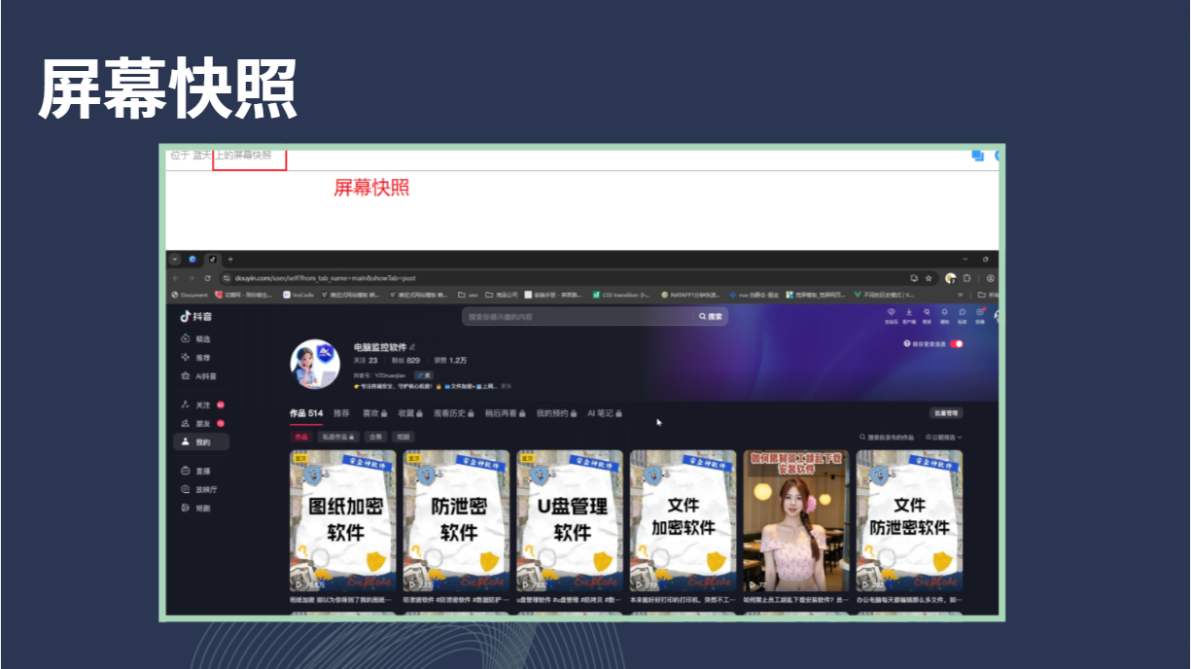Click 搜索你发布的作品 search field
This screenshot has height=669, width=1191.
886,438
